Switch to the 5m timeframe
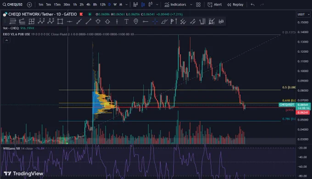312x179 pixels. (48, 5)
